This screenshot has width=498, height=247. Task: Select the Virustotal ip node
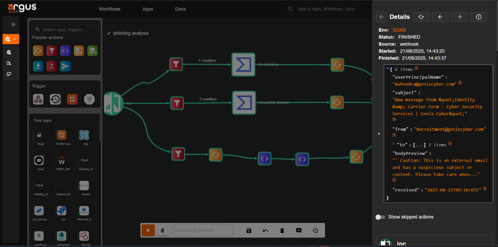pos(243,65)
